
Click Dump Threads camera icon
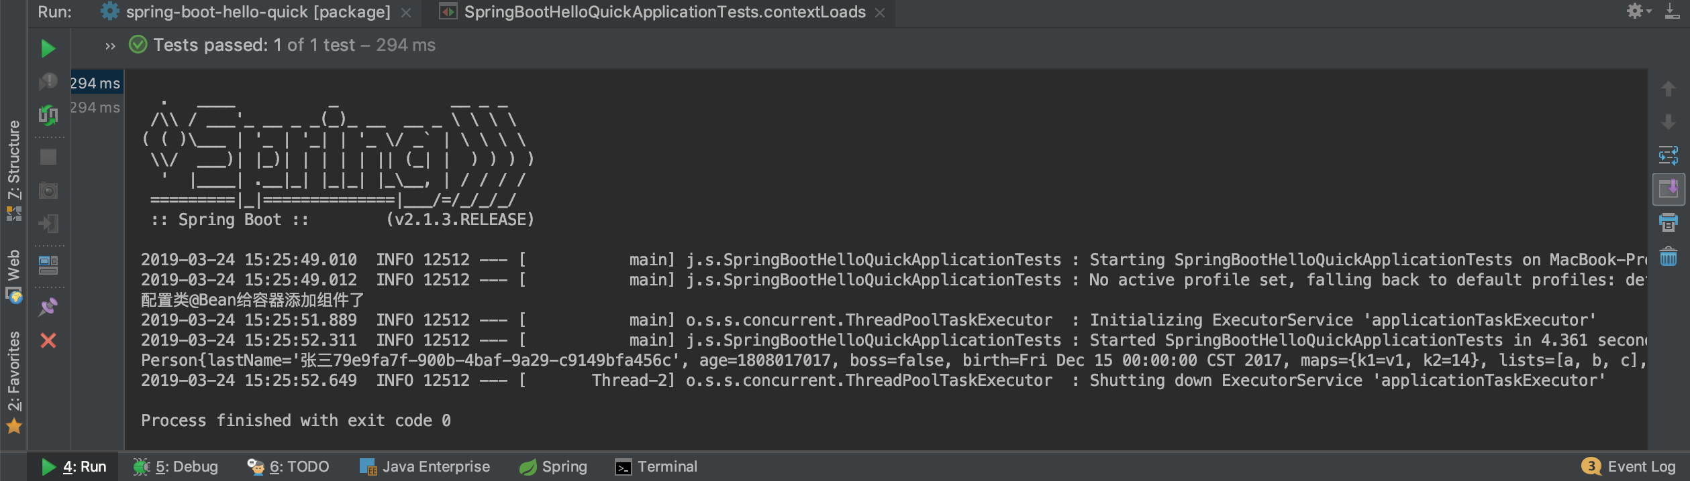48,191
